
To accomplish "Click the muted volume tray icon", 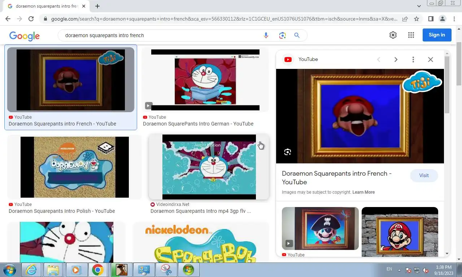I will coord(426,270).
